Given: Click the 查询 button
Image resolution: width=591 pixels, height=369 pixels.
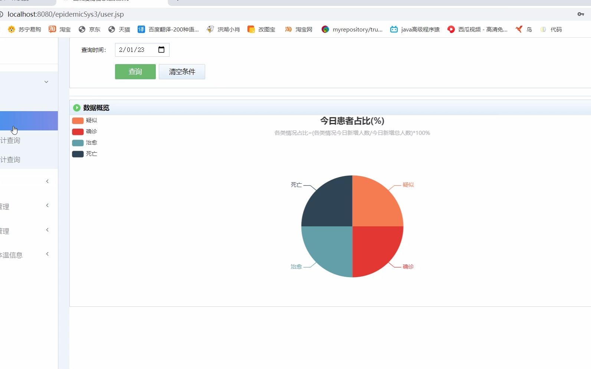Looking at the screenshot, I should pos(135,72).
